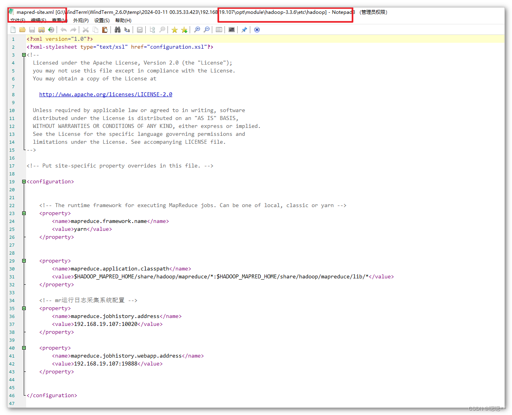The width and height of the screenshot is (512, 415).
Task: Toggle word wrap toolbar icon
Action: (x=140, y=30)
